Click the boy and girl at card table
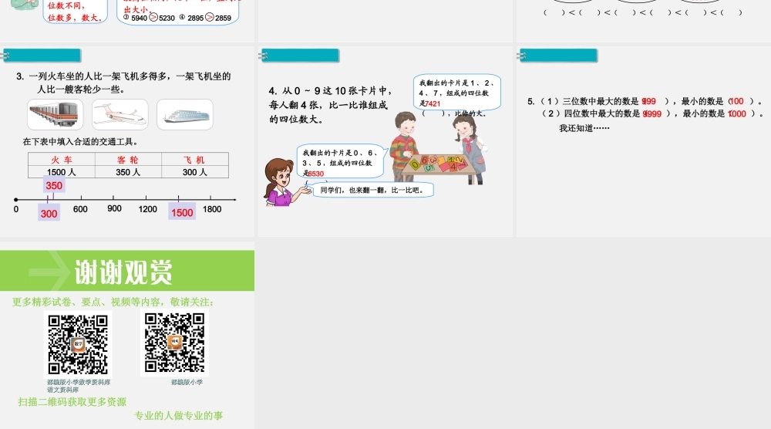This screenshot has height=429, width=771. [x=439, y=147]
